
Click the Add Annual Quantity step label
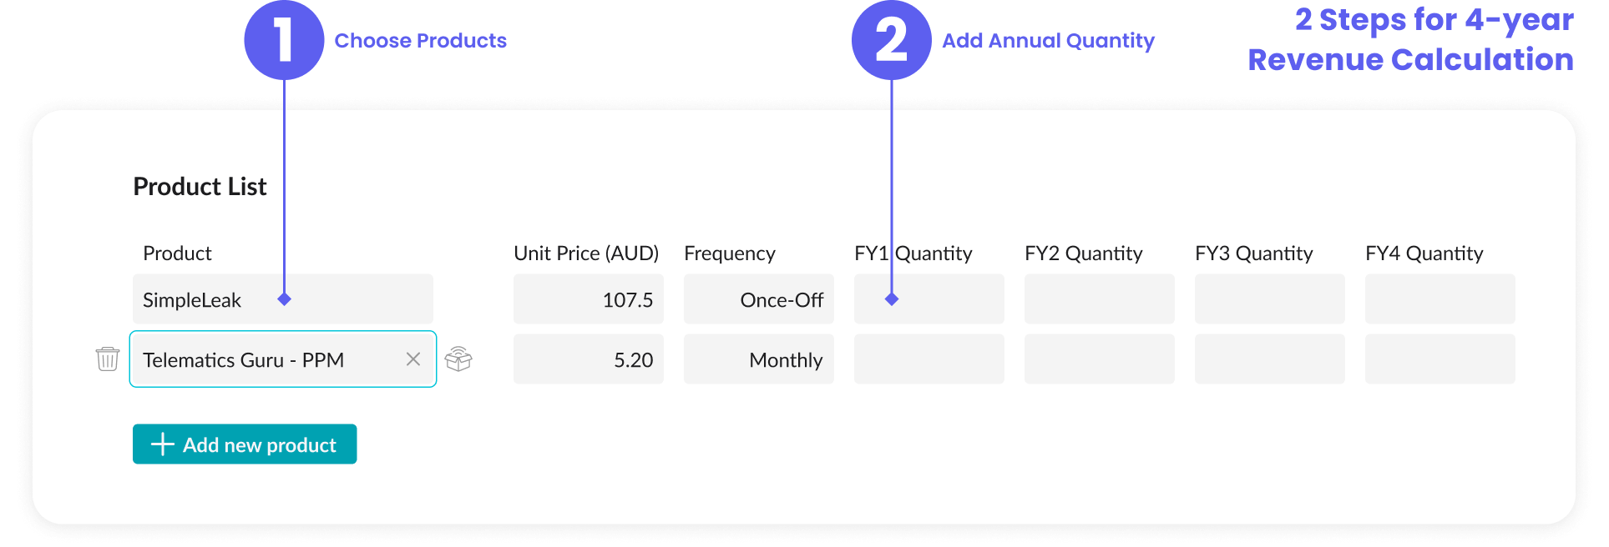[1048, 41]
